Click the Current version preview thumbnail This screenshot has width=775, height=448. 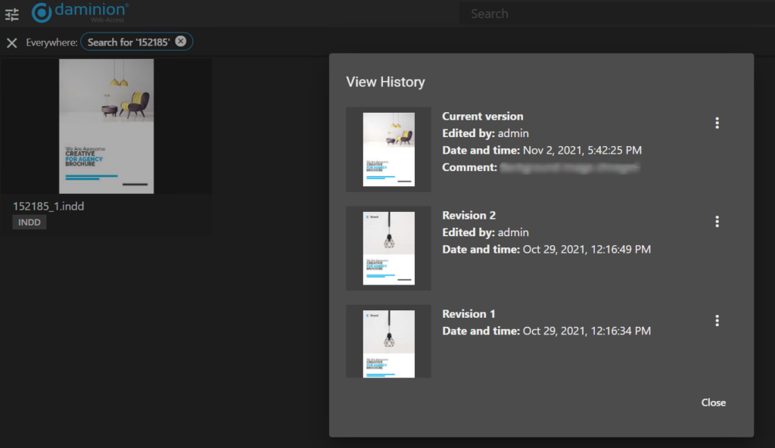388,149
